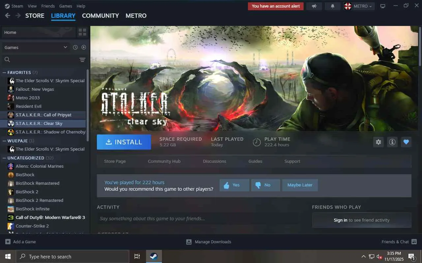Collapse the FAVORITES category
The height and width of the screenshot is (263, 422).
click(x=4, y=72)
